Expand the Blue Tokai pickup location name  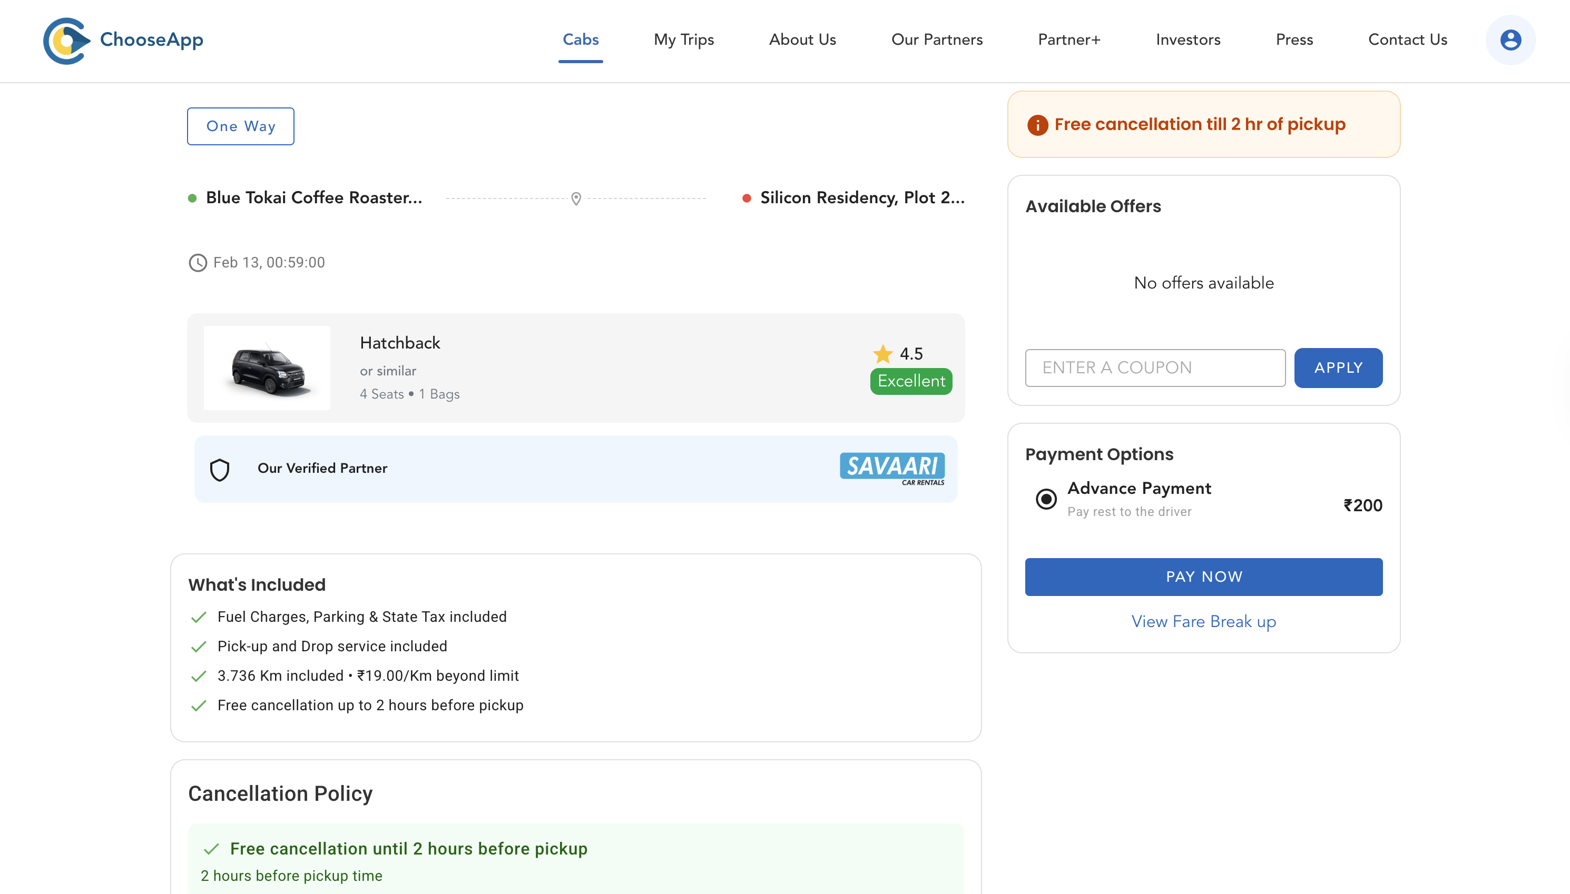coord(313,197)
